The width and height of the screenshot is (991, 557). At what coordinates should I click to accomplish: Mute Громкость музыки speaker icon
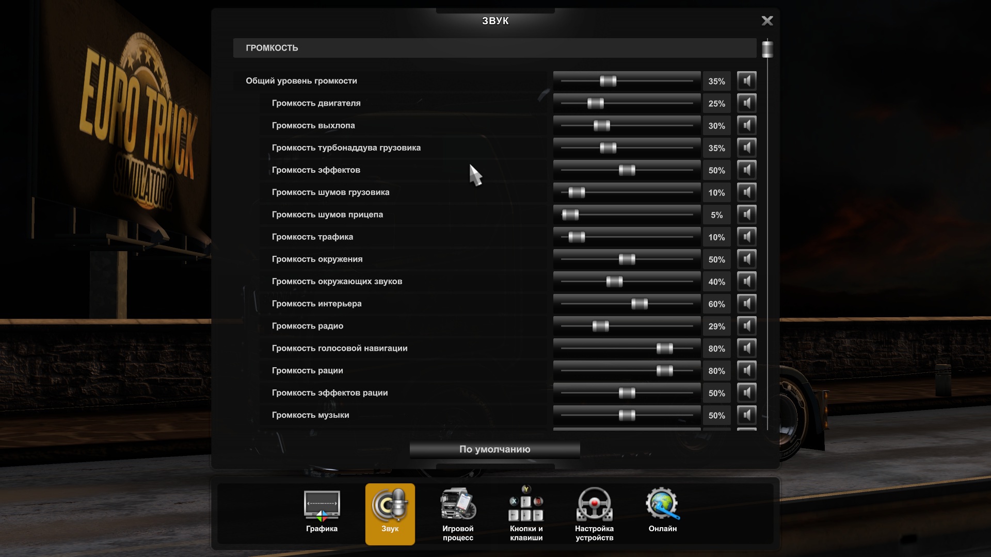click(746, 415)
